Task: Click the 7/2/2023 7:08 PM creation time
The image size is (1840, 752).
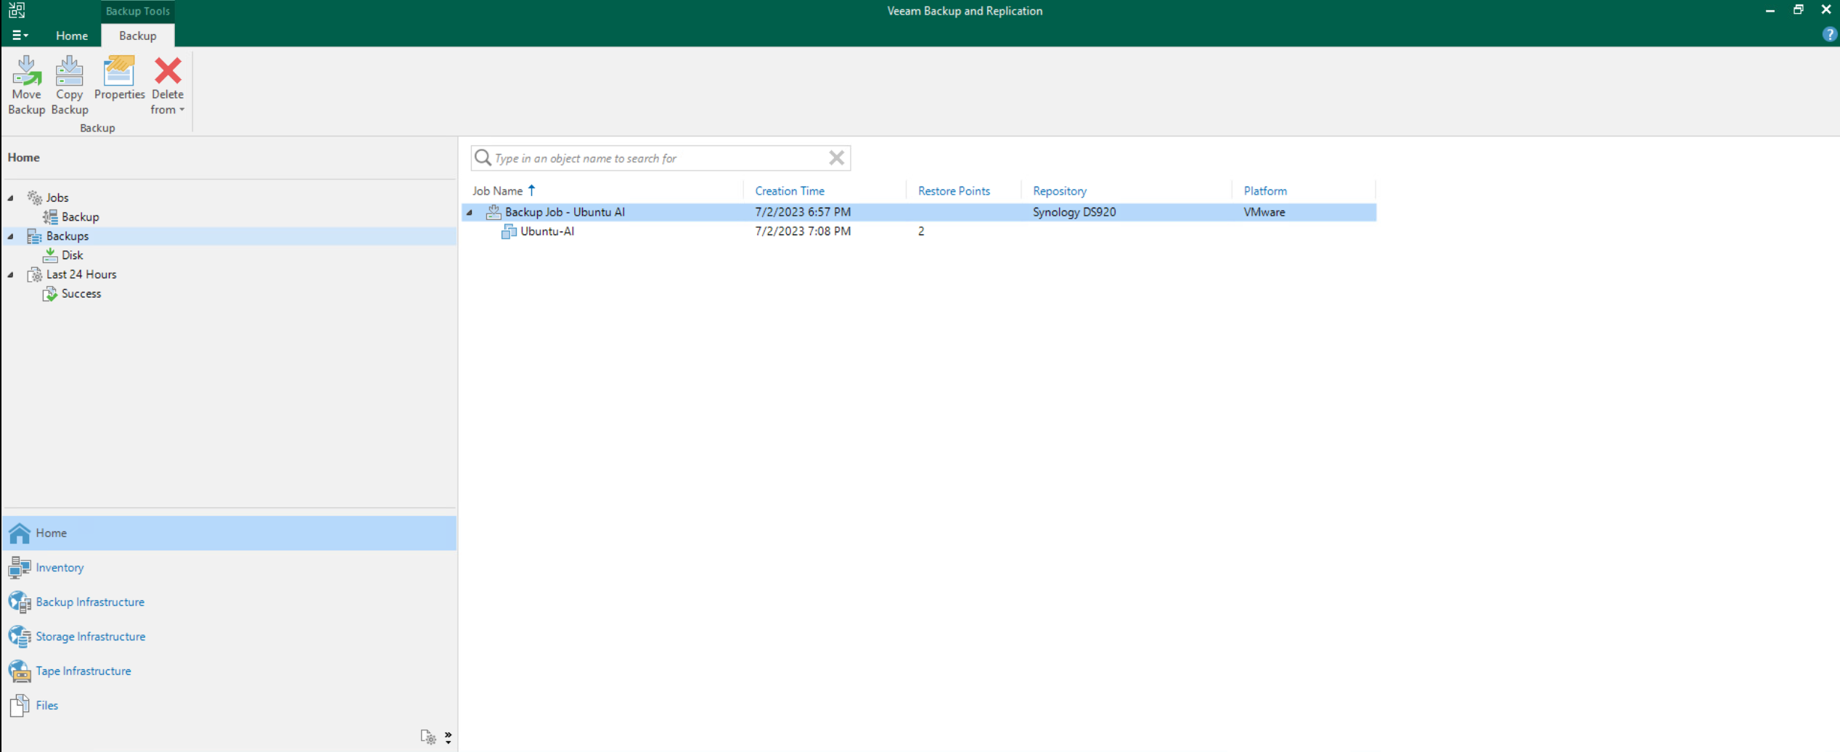Action: point(802,231)
